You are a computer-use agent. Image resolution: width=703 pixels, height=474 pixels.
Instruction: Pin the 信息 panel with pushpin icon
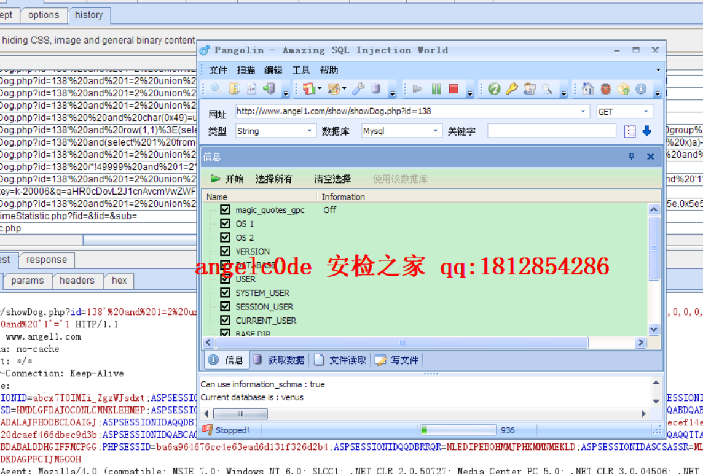(631, 157)
